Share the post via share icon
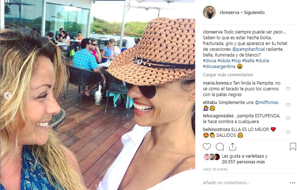 [x=232, y=146]
